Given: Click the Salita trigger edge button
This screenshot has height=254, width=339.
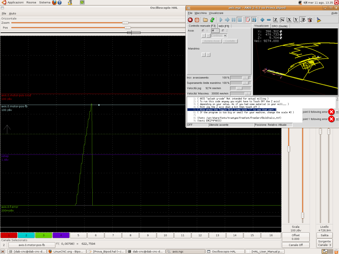Looking at the screenshot, I should (324, 235).
